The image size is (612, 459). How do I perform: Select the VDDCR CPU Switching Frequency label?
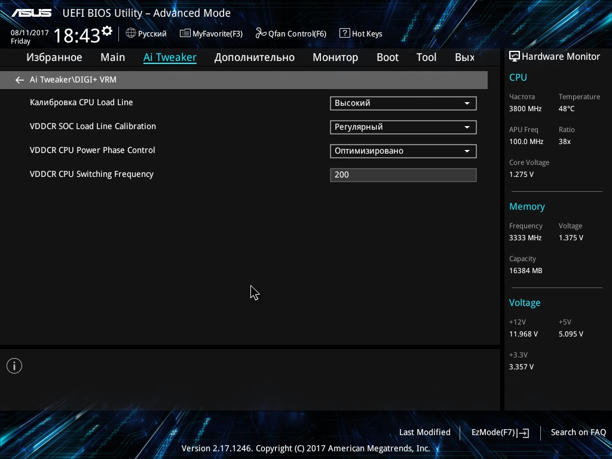(91, 174)
